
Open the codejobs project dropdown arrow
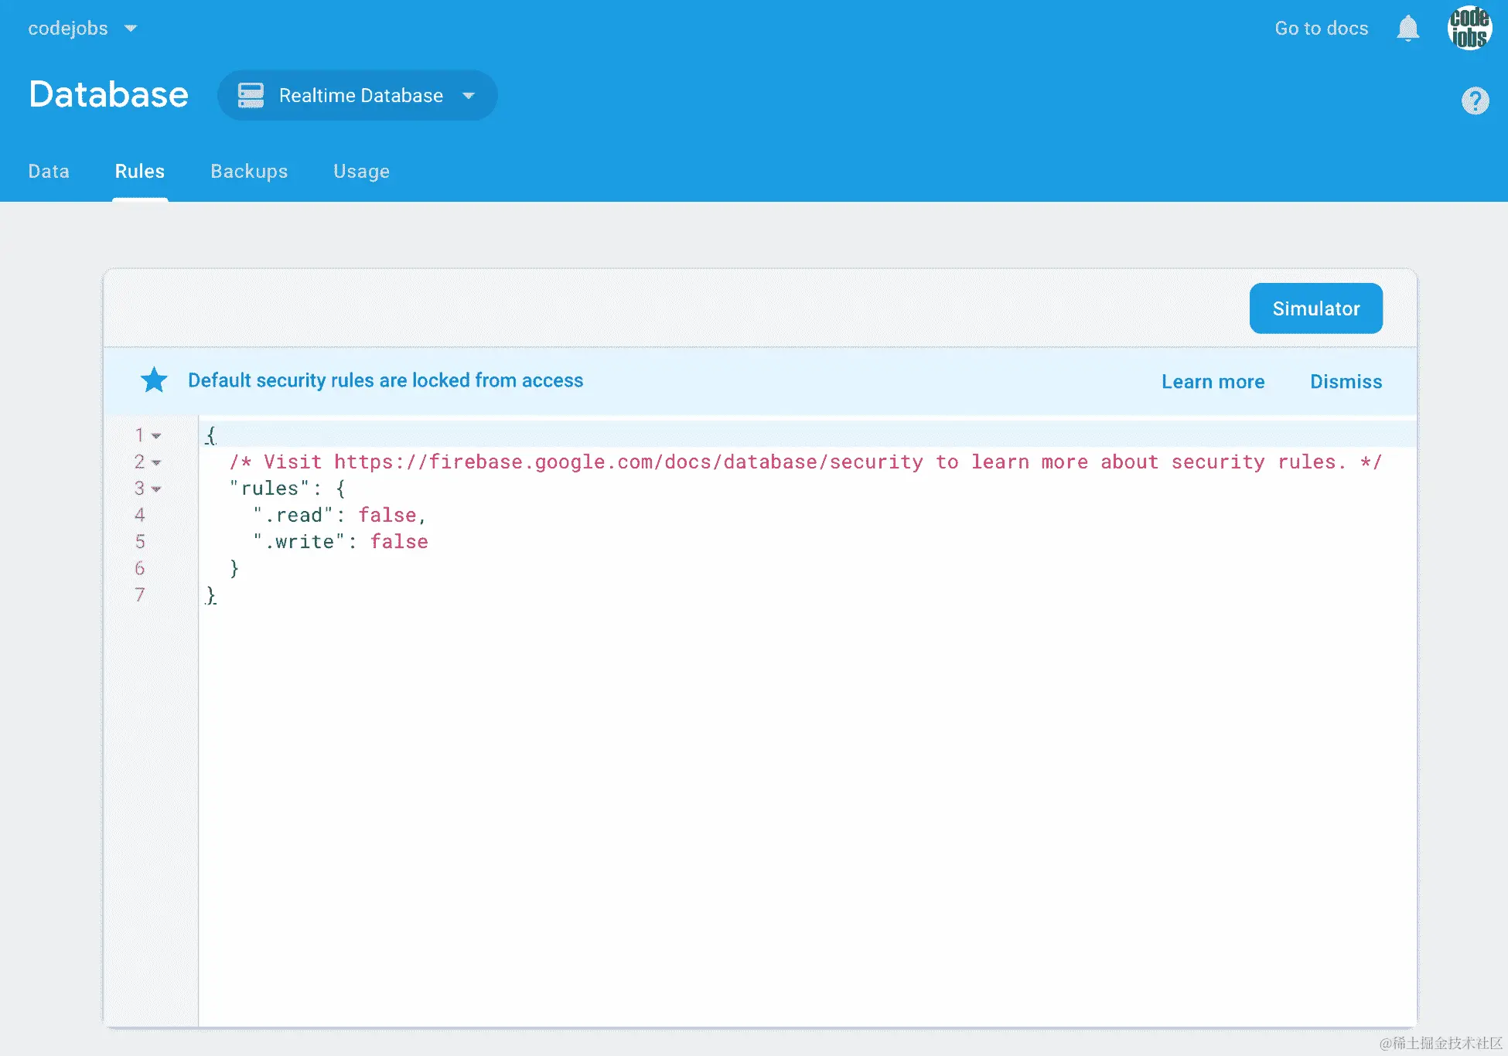131,29
